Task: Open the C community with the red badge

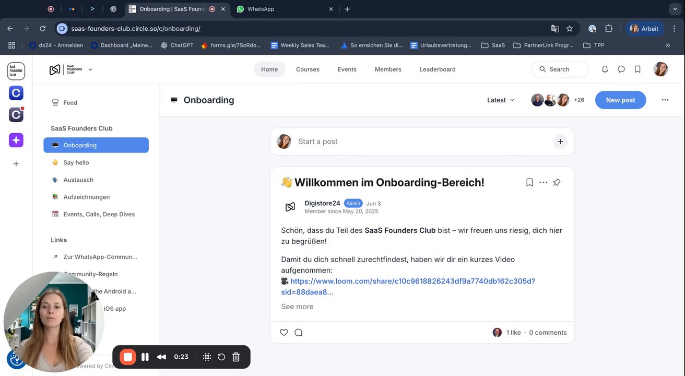Action: (16, 115)
